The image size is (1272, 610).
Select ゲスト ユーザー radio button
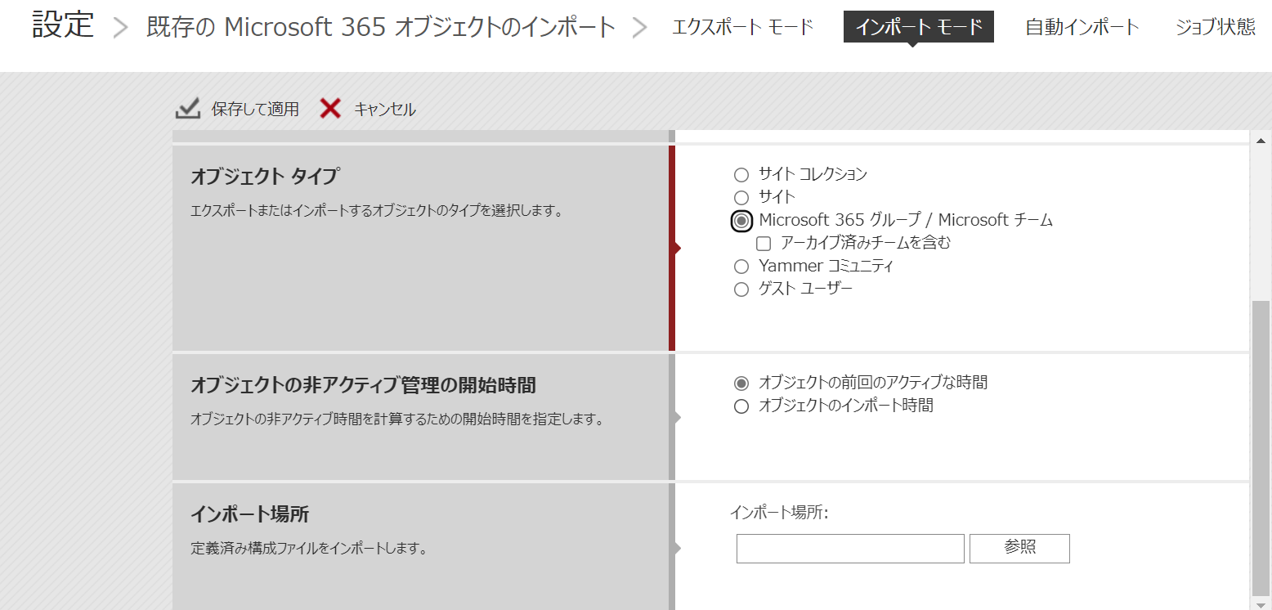[741, 289]
